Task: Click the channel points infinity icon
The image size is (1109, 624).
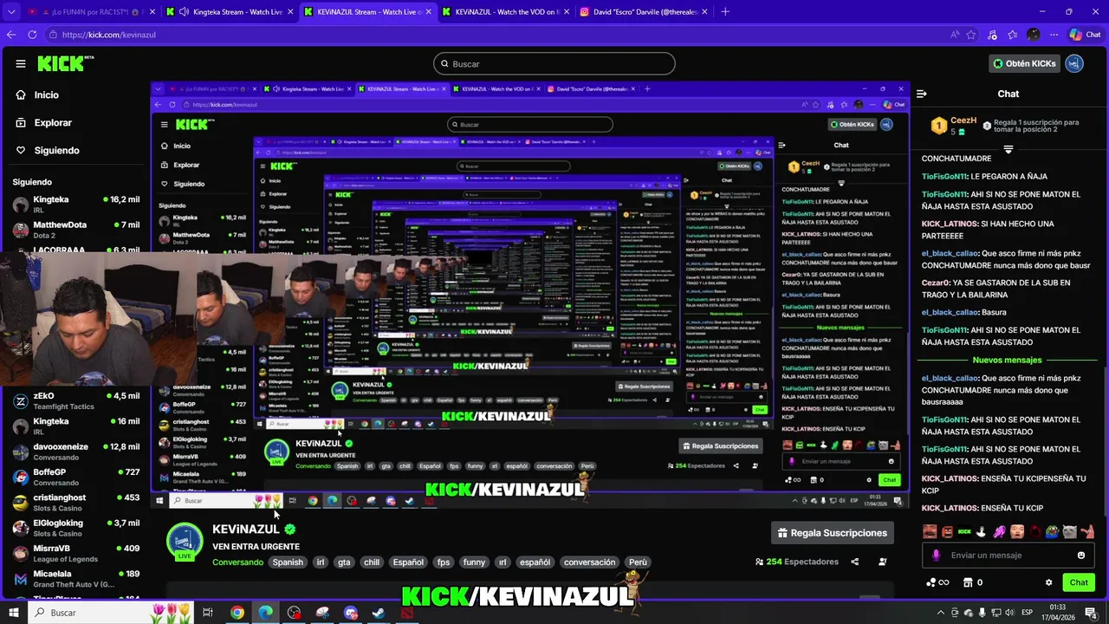Action: click(x=937, y=582)
